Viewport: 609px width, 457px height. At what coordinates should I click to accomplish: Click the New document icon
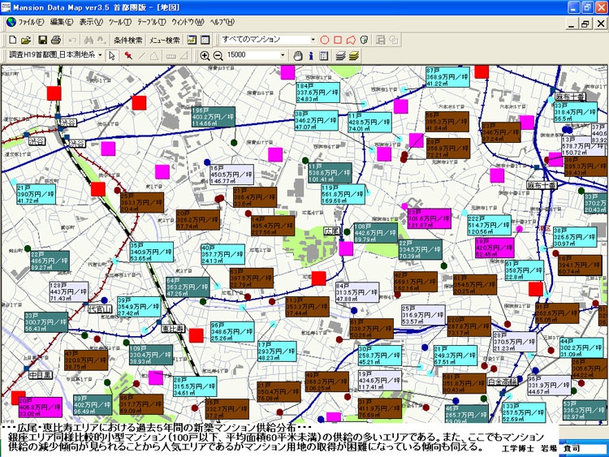[13, 39]
